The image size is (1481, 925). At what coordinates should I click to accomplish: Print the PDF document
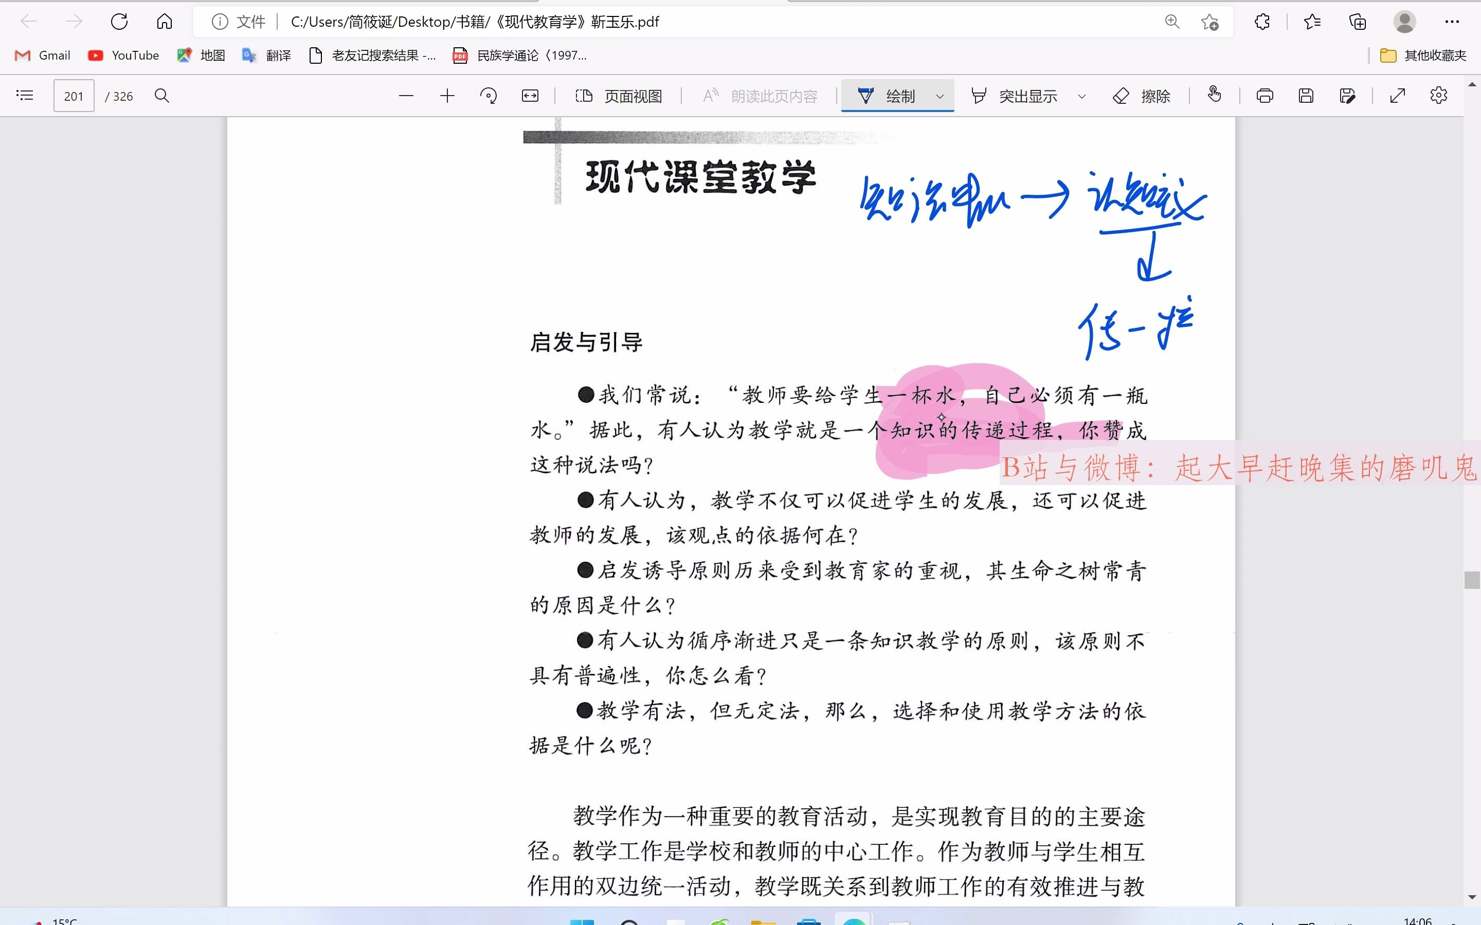coord(1265,96)
